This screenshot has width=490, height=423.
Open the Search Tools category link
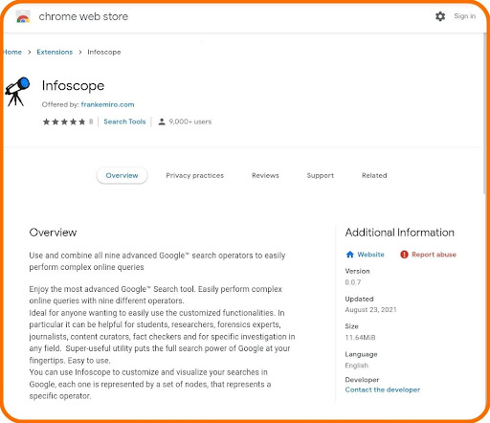[x=124, y=122]
